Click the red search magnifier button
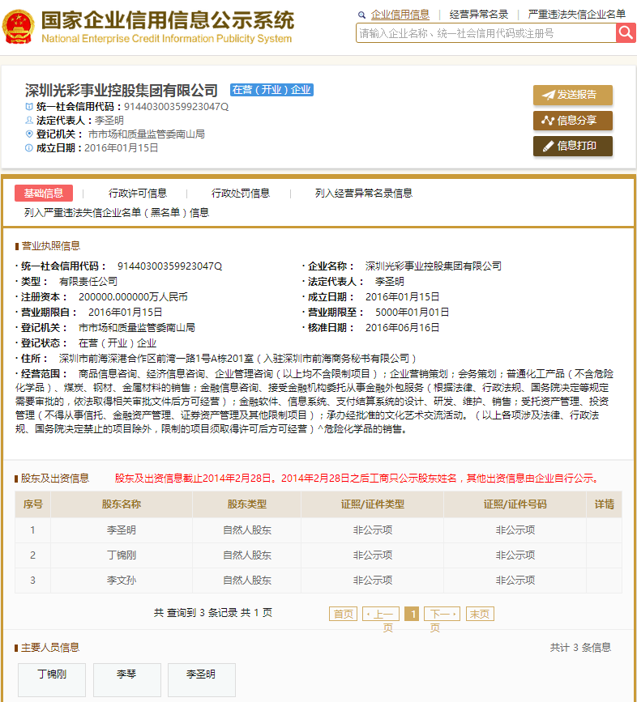 tap(626, 33)
